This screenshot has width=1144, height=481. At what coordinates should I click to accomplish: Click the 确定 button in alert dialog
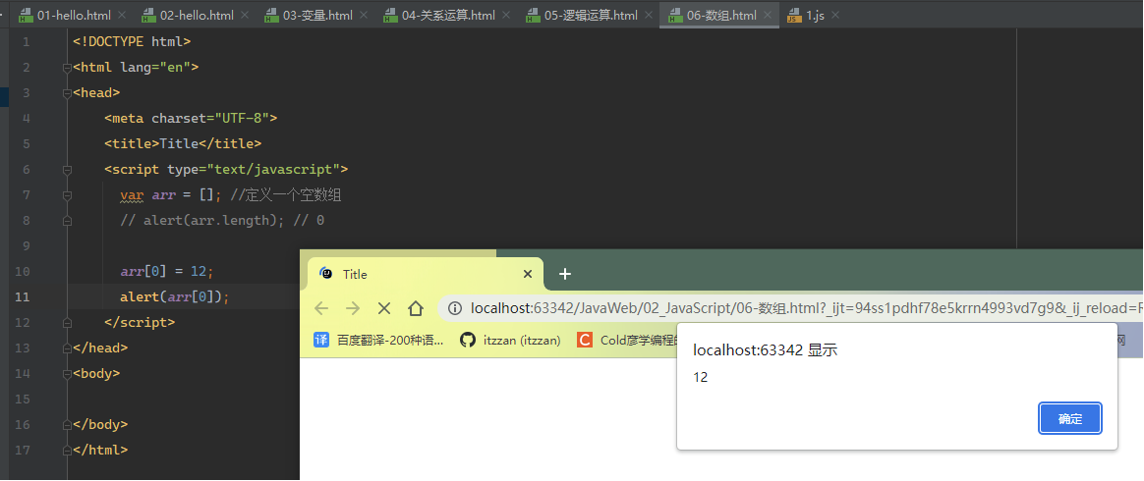point(1070,419)
